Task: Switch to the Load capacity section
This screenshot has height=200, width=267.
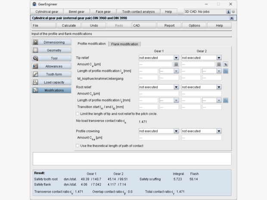Action: click(x=51, y=82)
